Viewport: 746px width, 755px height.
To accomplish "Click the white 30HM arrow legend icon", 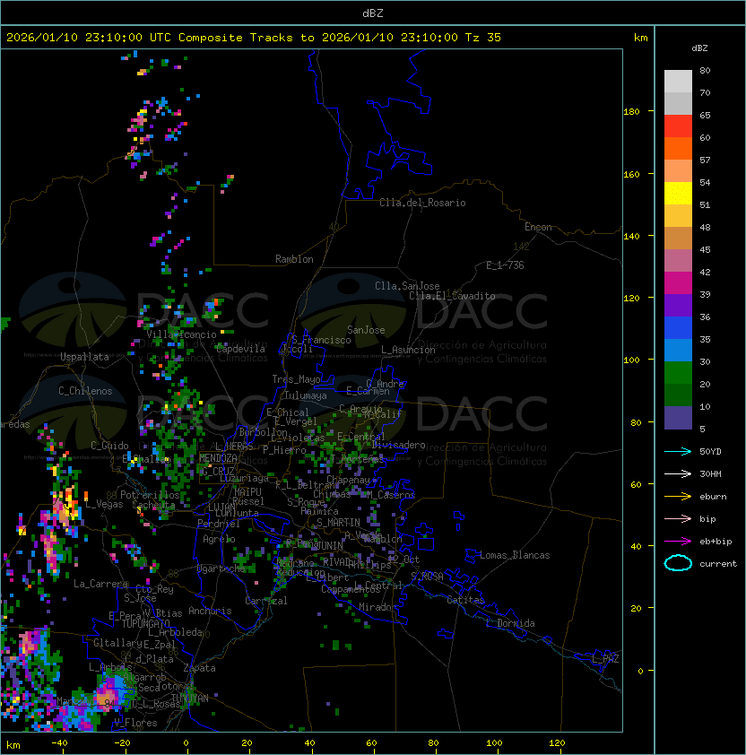I will click(x=678, y=473).
